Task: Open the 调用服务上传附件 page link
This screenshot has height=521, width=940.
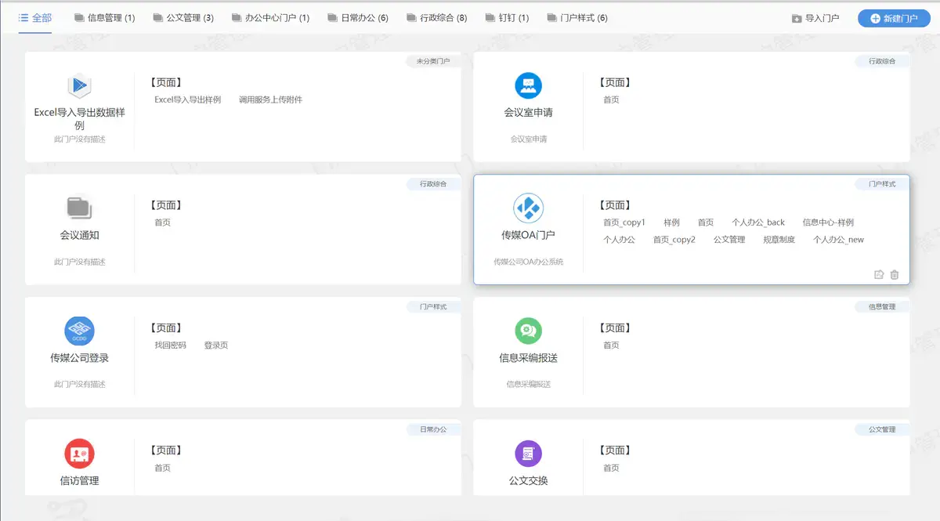Action: click(270, 99)
